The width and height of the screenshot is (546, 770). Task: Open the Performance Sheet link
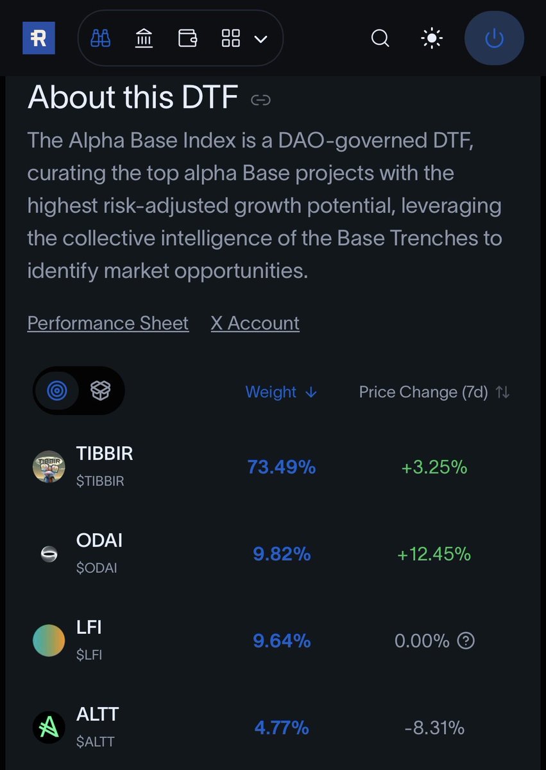coord(108,323)
